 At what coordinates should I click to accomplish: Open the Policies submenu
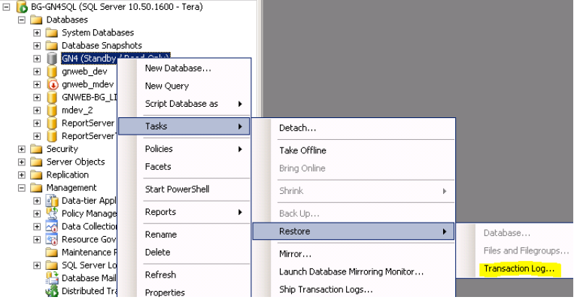pyautogui.click(x=184, y=149)
